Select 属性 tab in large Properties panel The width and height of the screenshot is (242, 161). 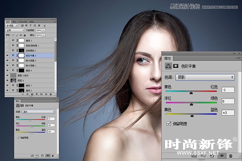click(x=168, y=58)
